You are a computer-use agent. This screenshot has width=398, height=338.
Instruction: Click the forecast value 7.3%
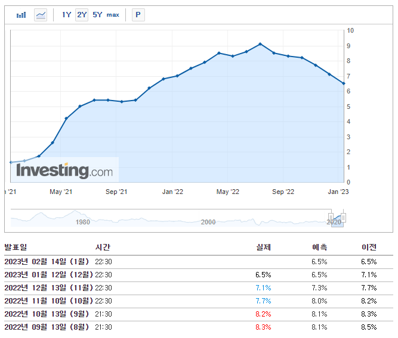320,288
